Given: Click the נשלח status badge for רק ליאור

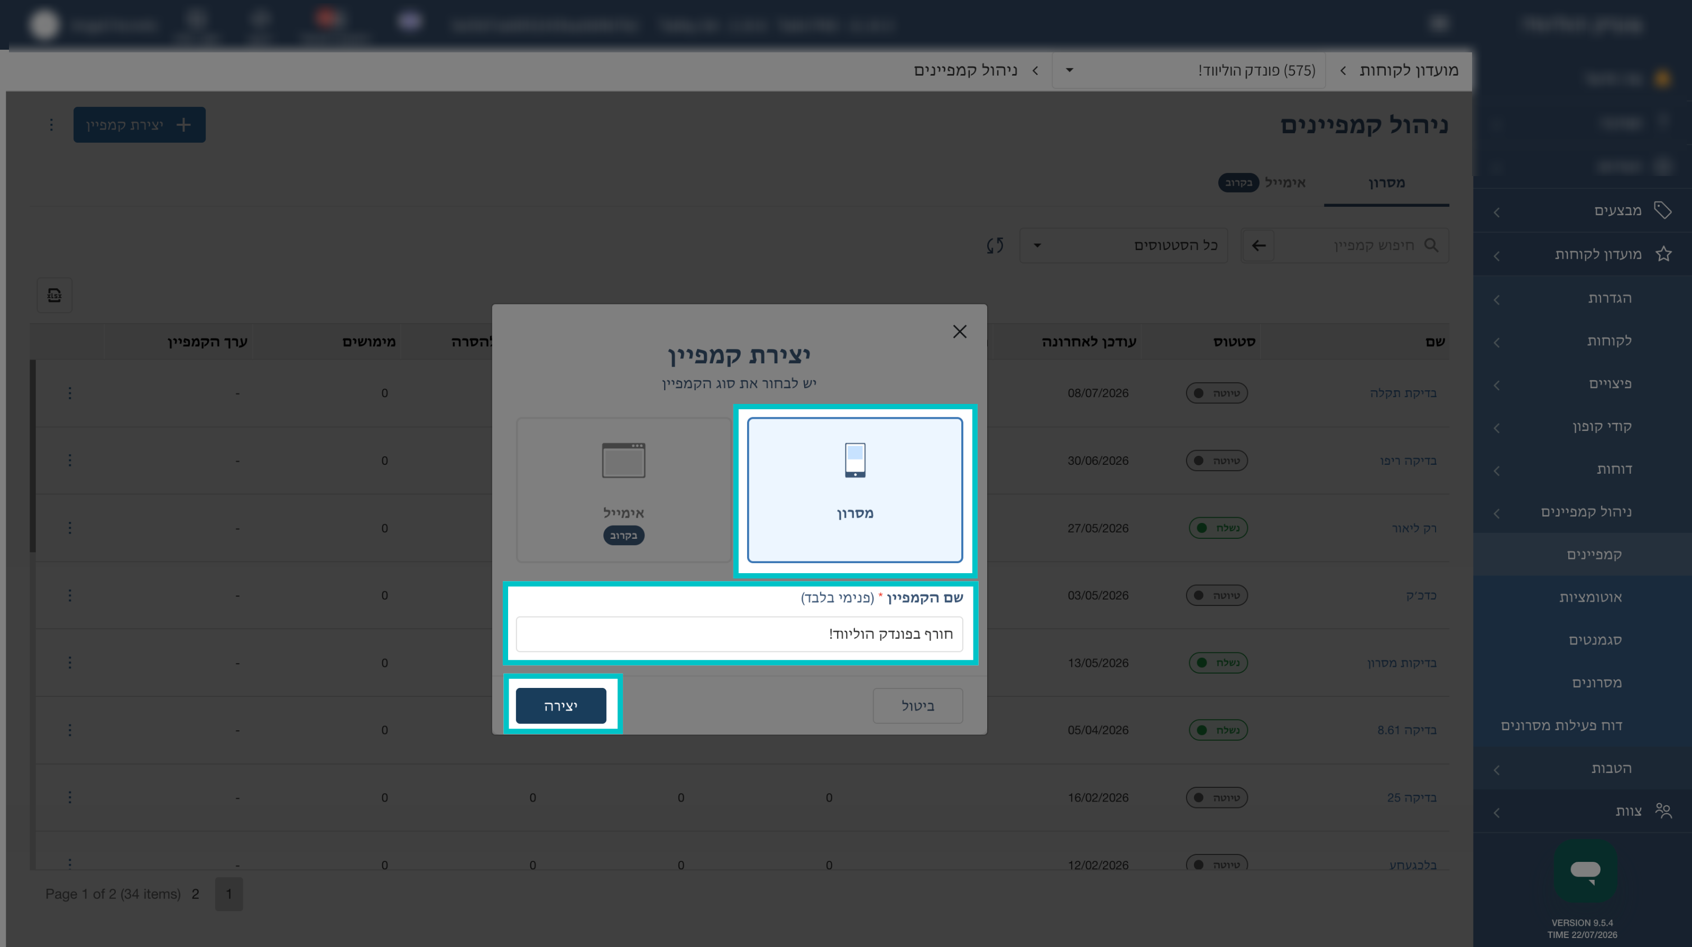Looking at the screenshot, I should [1218, 528].
